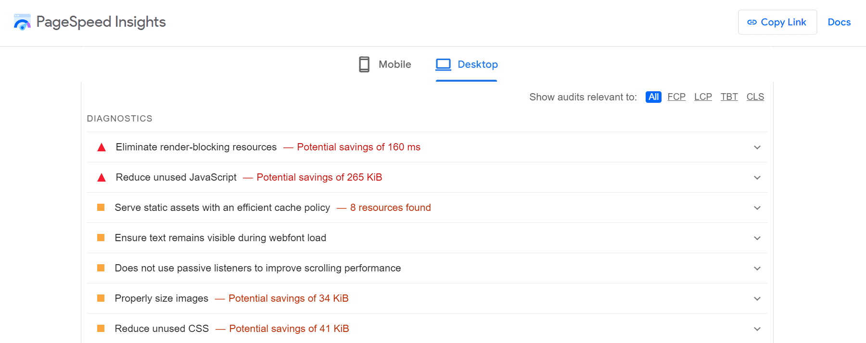Filter audits by CLS
Image resolution: width=866 pixels, height=343 pixels.
(x=755, y=97)
